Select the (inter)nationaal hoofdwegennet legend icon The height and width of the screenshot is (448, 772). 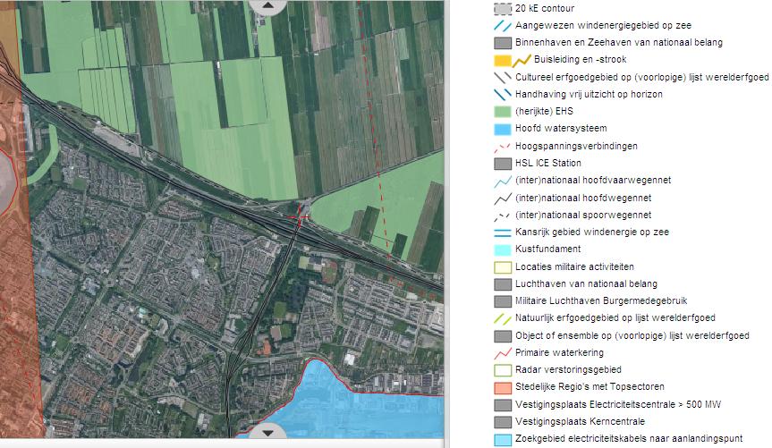503,199
